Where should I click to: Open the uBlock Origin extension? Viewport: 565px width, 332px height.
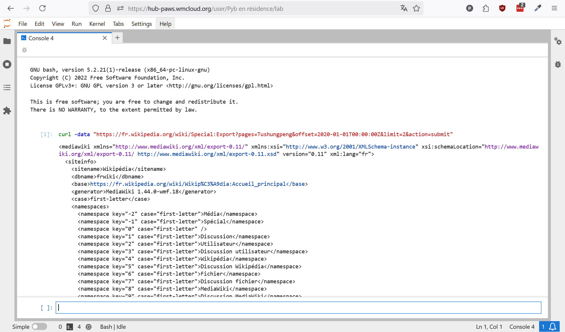coord(502,8)
